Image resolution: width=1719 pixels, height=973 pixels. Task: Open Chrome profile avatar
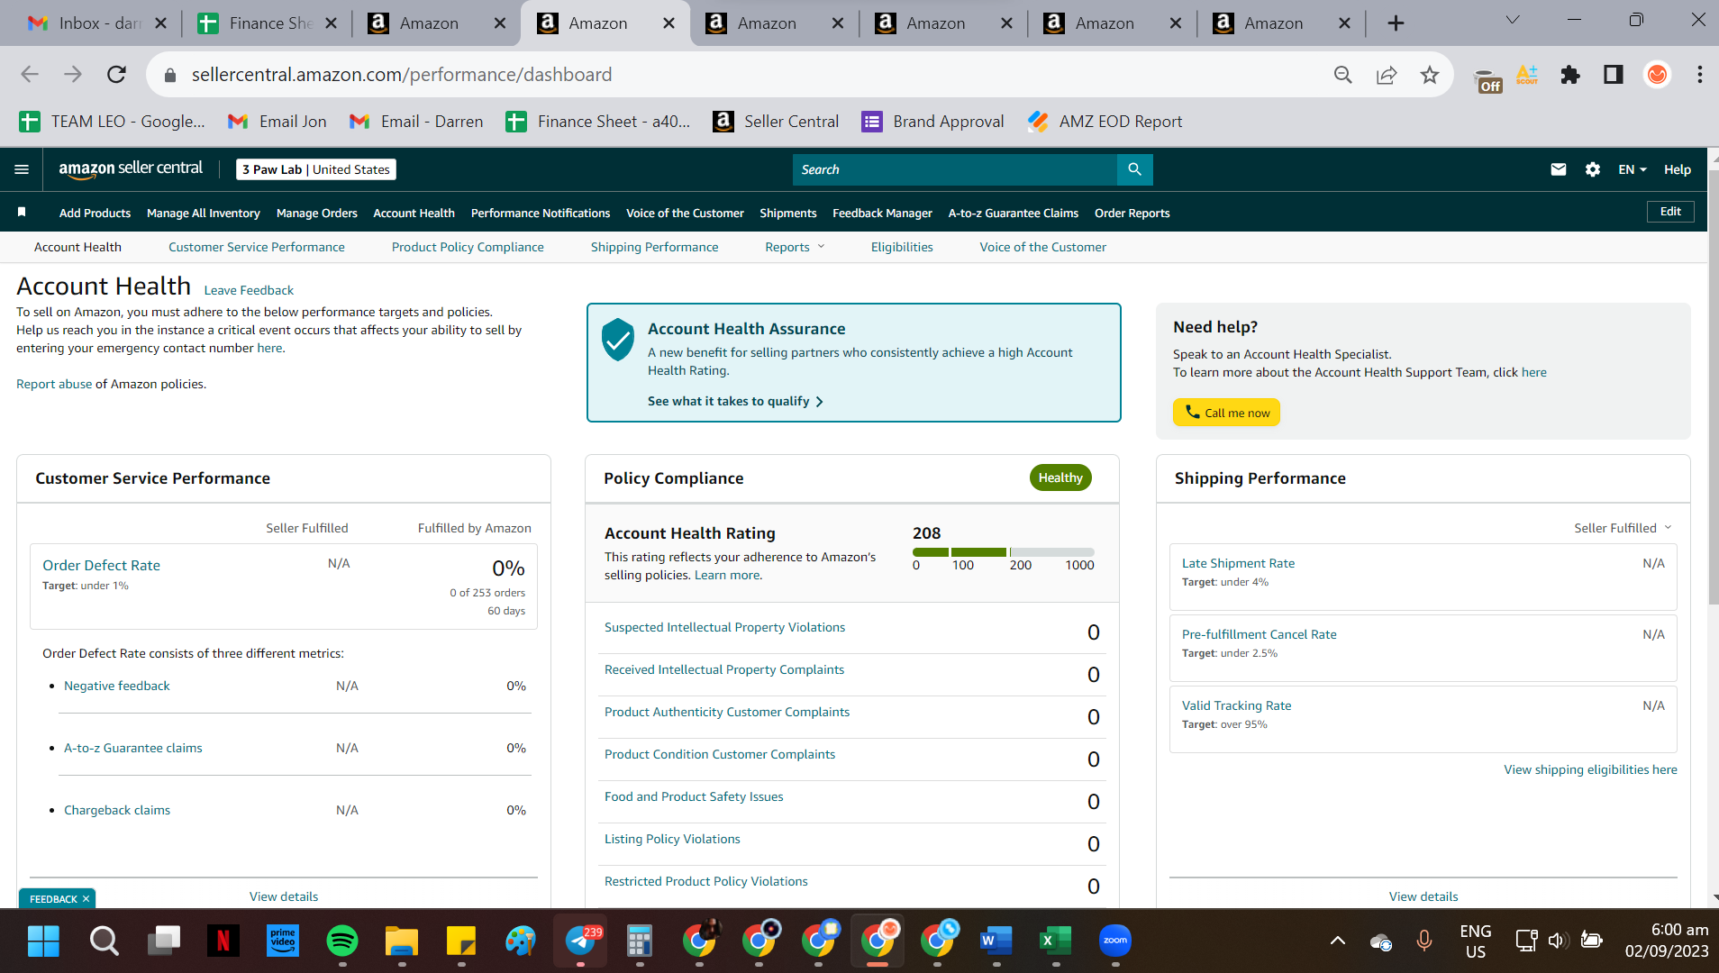[x=1656, y=75]
